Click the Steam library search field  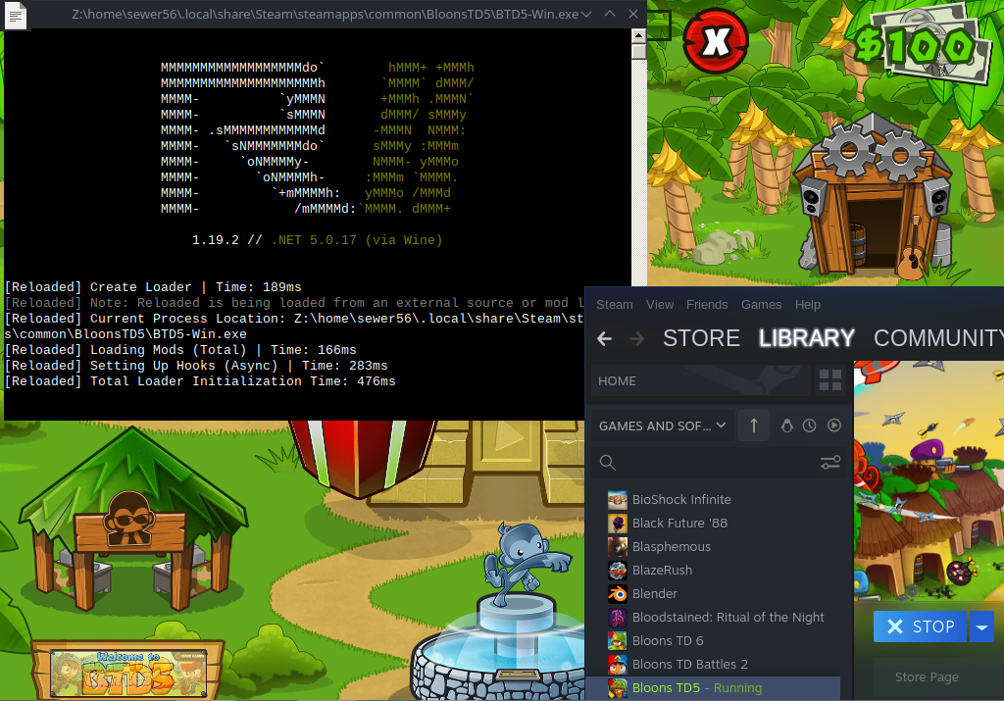719,462
